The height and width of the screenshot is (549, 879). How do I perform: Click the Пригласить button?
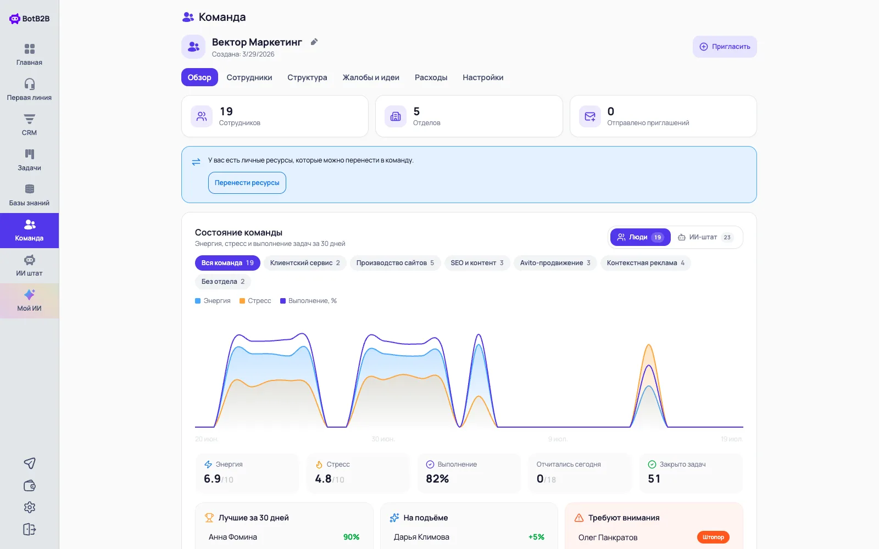(x=725, y=47)
